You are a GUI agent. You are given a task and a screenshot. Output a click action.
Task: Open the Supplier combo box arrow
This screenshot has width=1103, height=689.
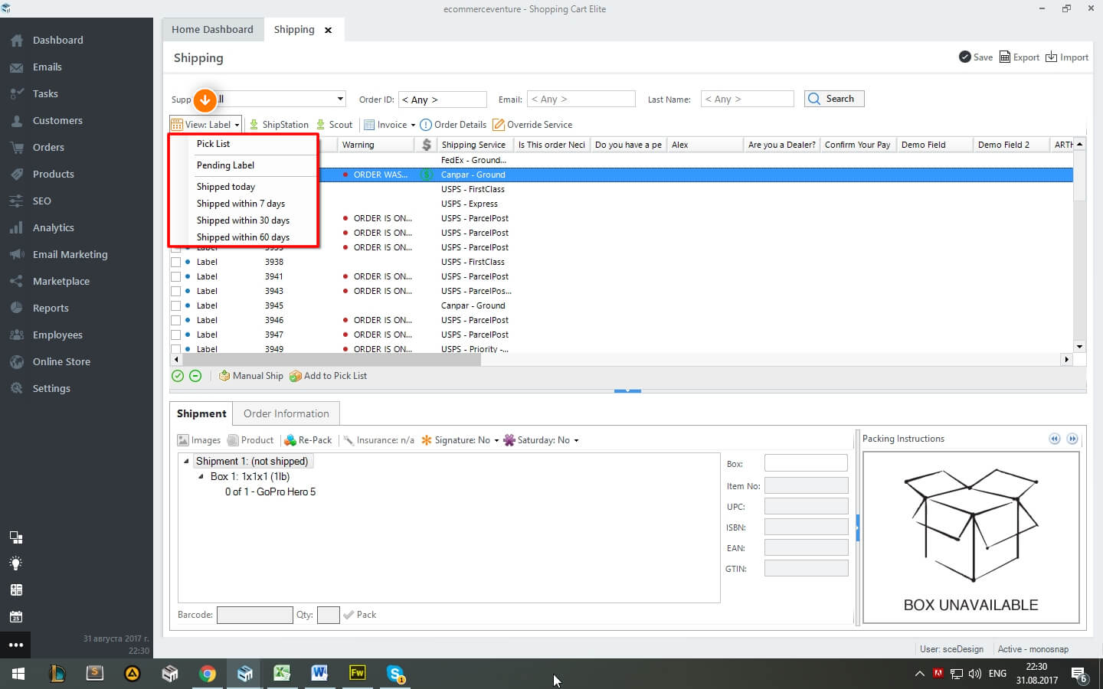point(340,99)
